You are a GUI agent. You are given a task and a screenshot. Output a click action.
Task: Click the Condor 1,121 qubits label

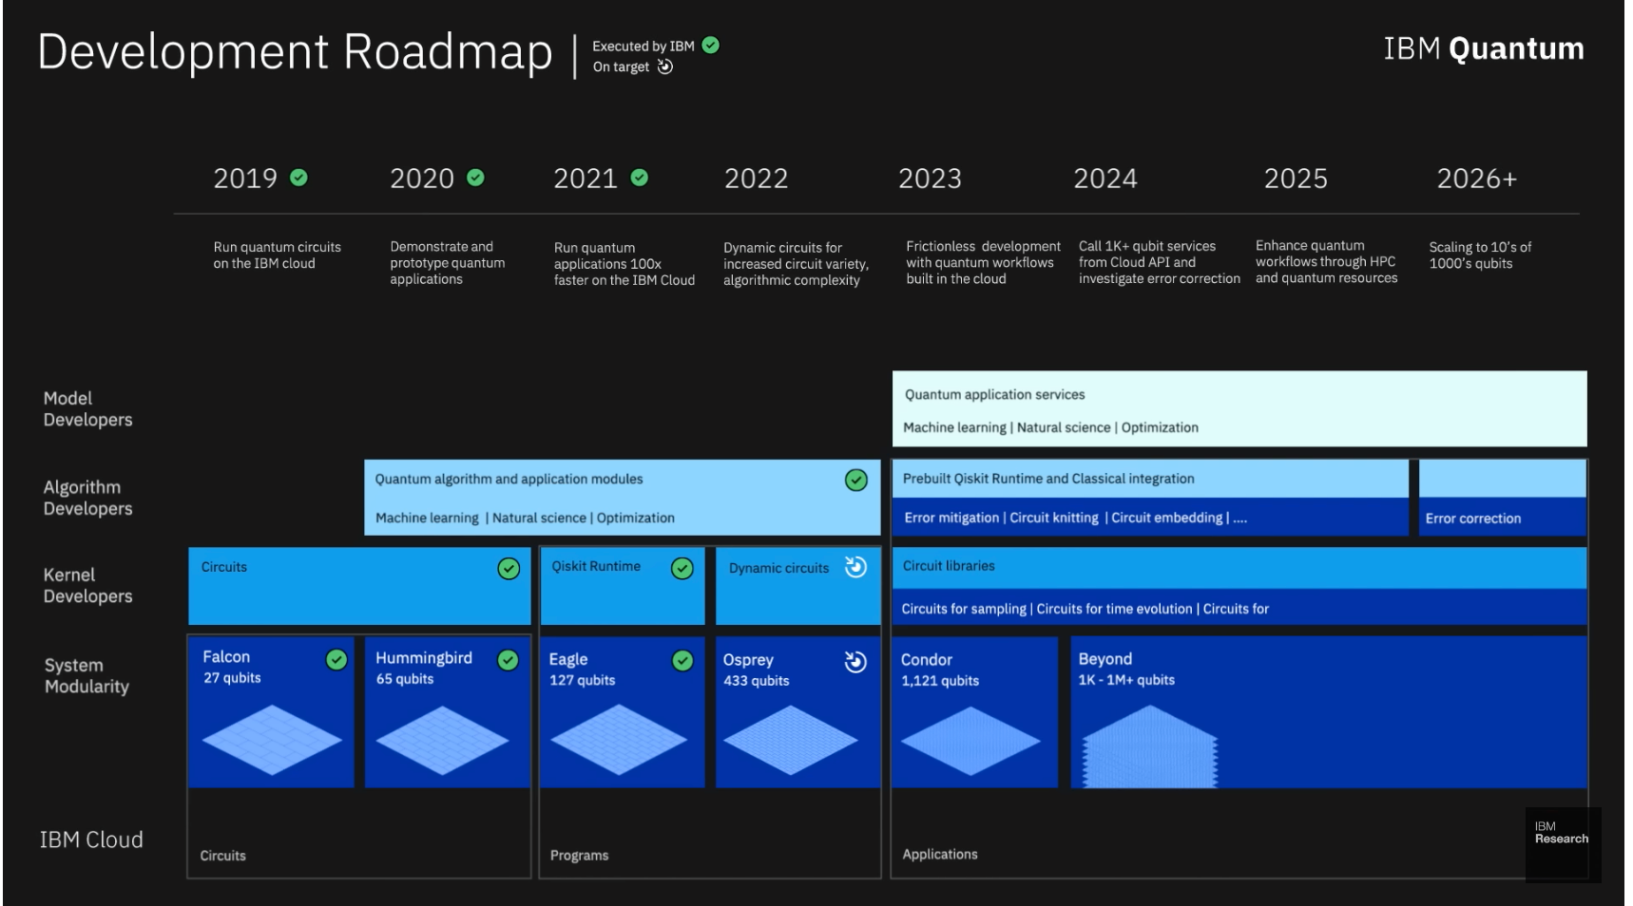coord(940,670)
